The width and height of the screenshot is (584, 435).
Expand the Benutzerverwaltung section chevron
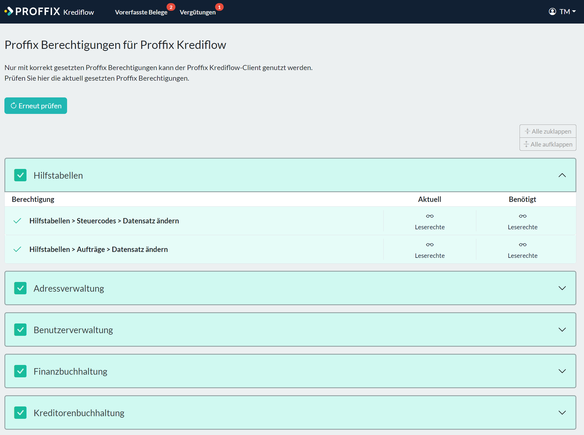pos(562,330)
